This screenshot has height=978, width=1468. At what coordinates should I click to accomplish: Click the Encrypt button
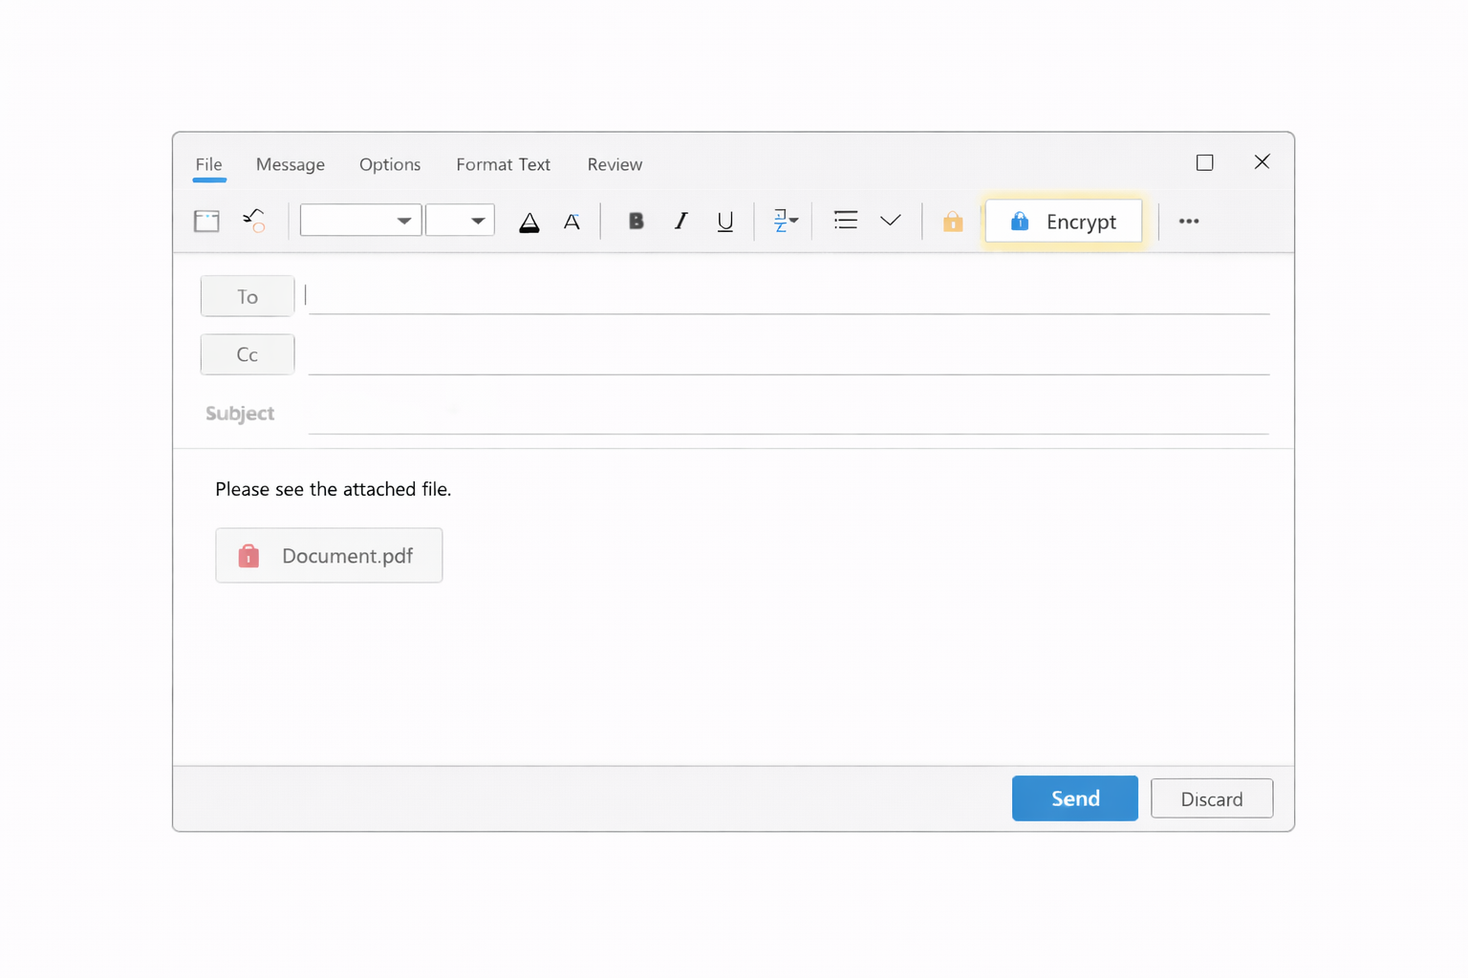tap(1063, 222)
